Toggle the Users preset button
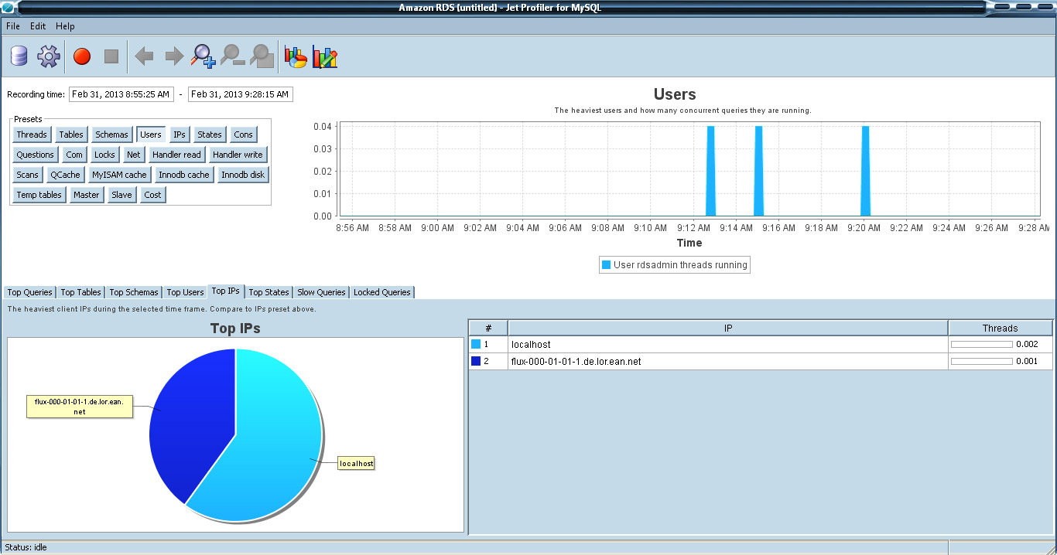This screenshot has height=555, width=1057. click(151, 134)
